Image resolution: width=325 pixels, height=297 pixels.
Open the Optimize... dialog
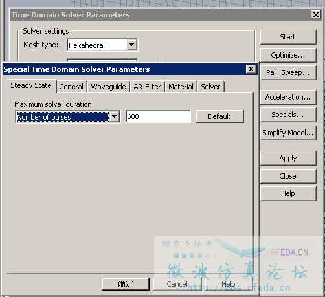point(288,55)
